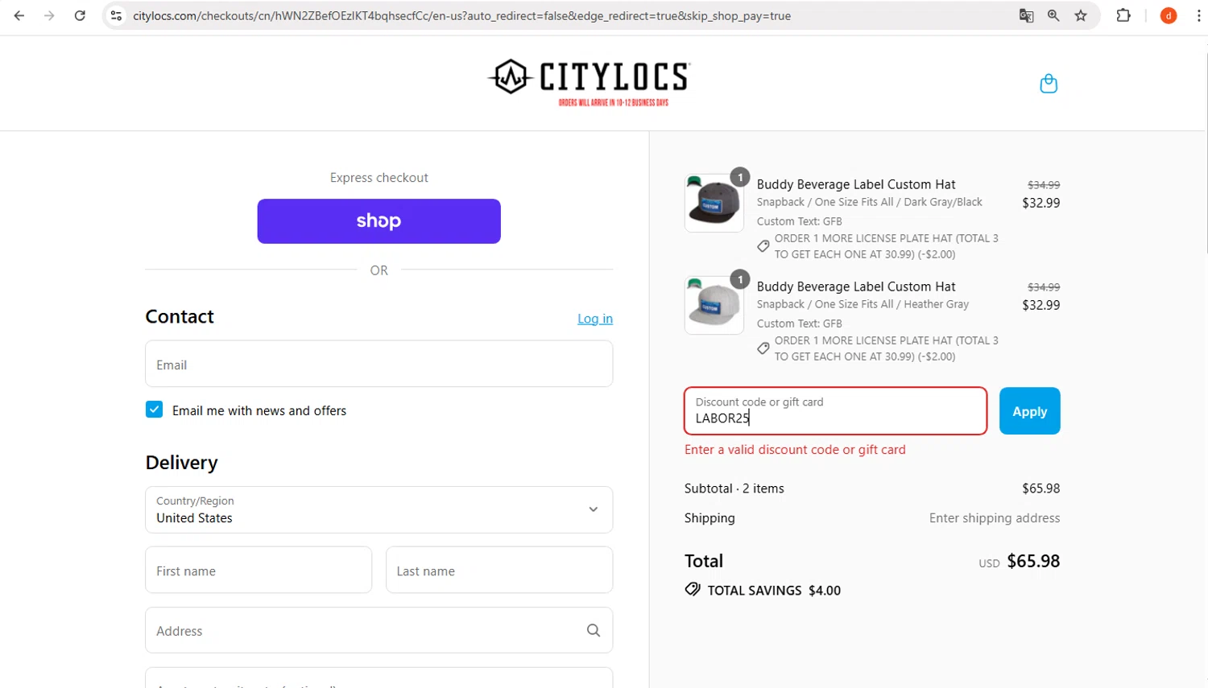Screen dimensions: 1208x688
Task: Click the Subtotal amount $65.98
Action: tap(1040, 488)
